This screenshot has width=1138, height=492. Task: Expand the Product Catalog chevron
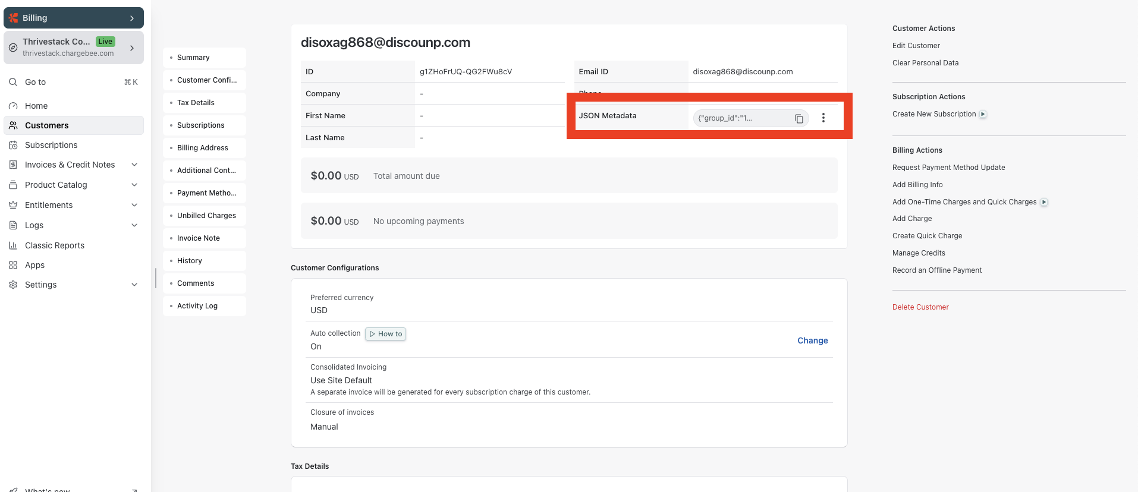point(134,185)
